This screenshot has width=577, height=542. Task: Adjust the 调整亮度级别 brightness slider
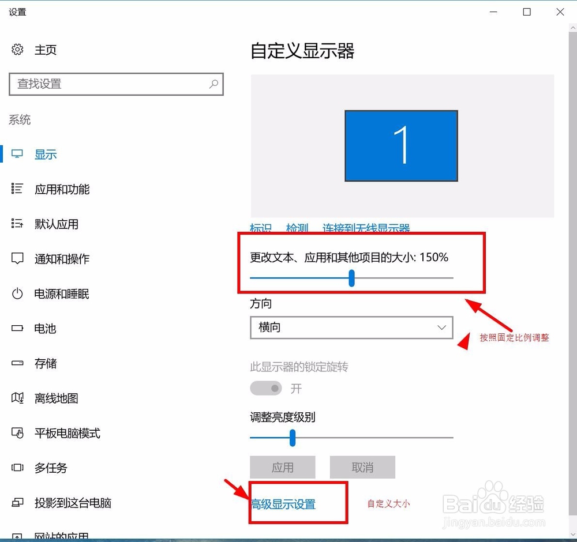[293, 438]
